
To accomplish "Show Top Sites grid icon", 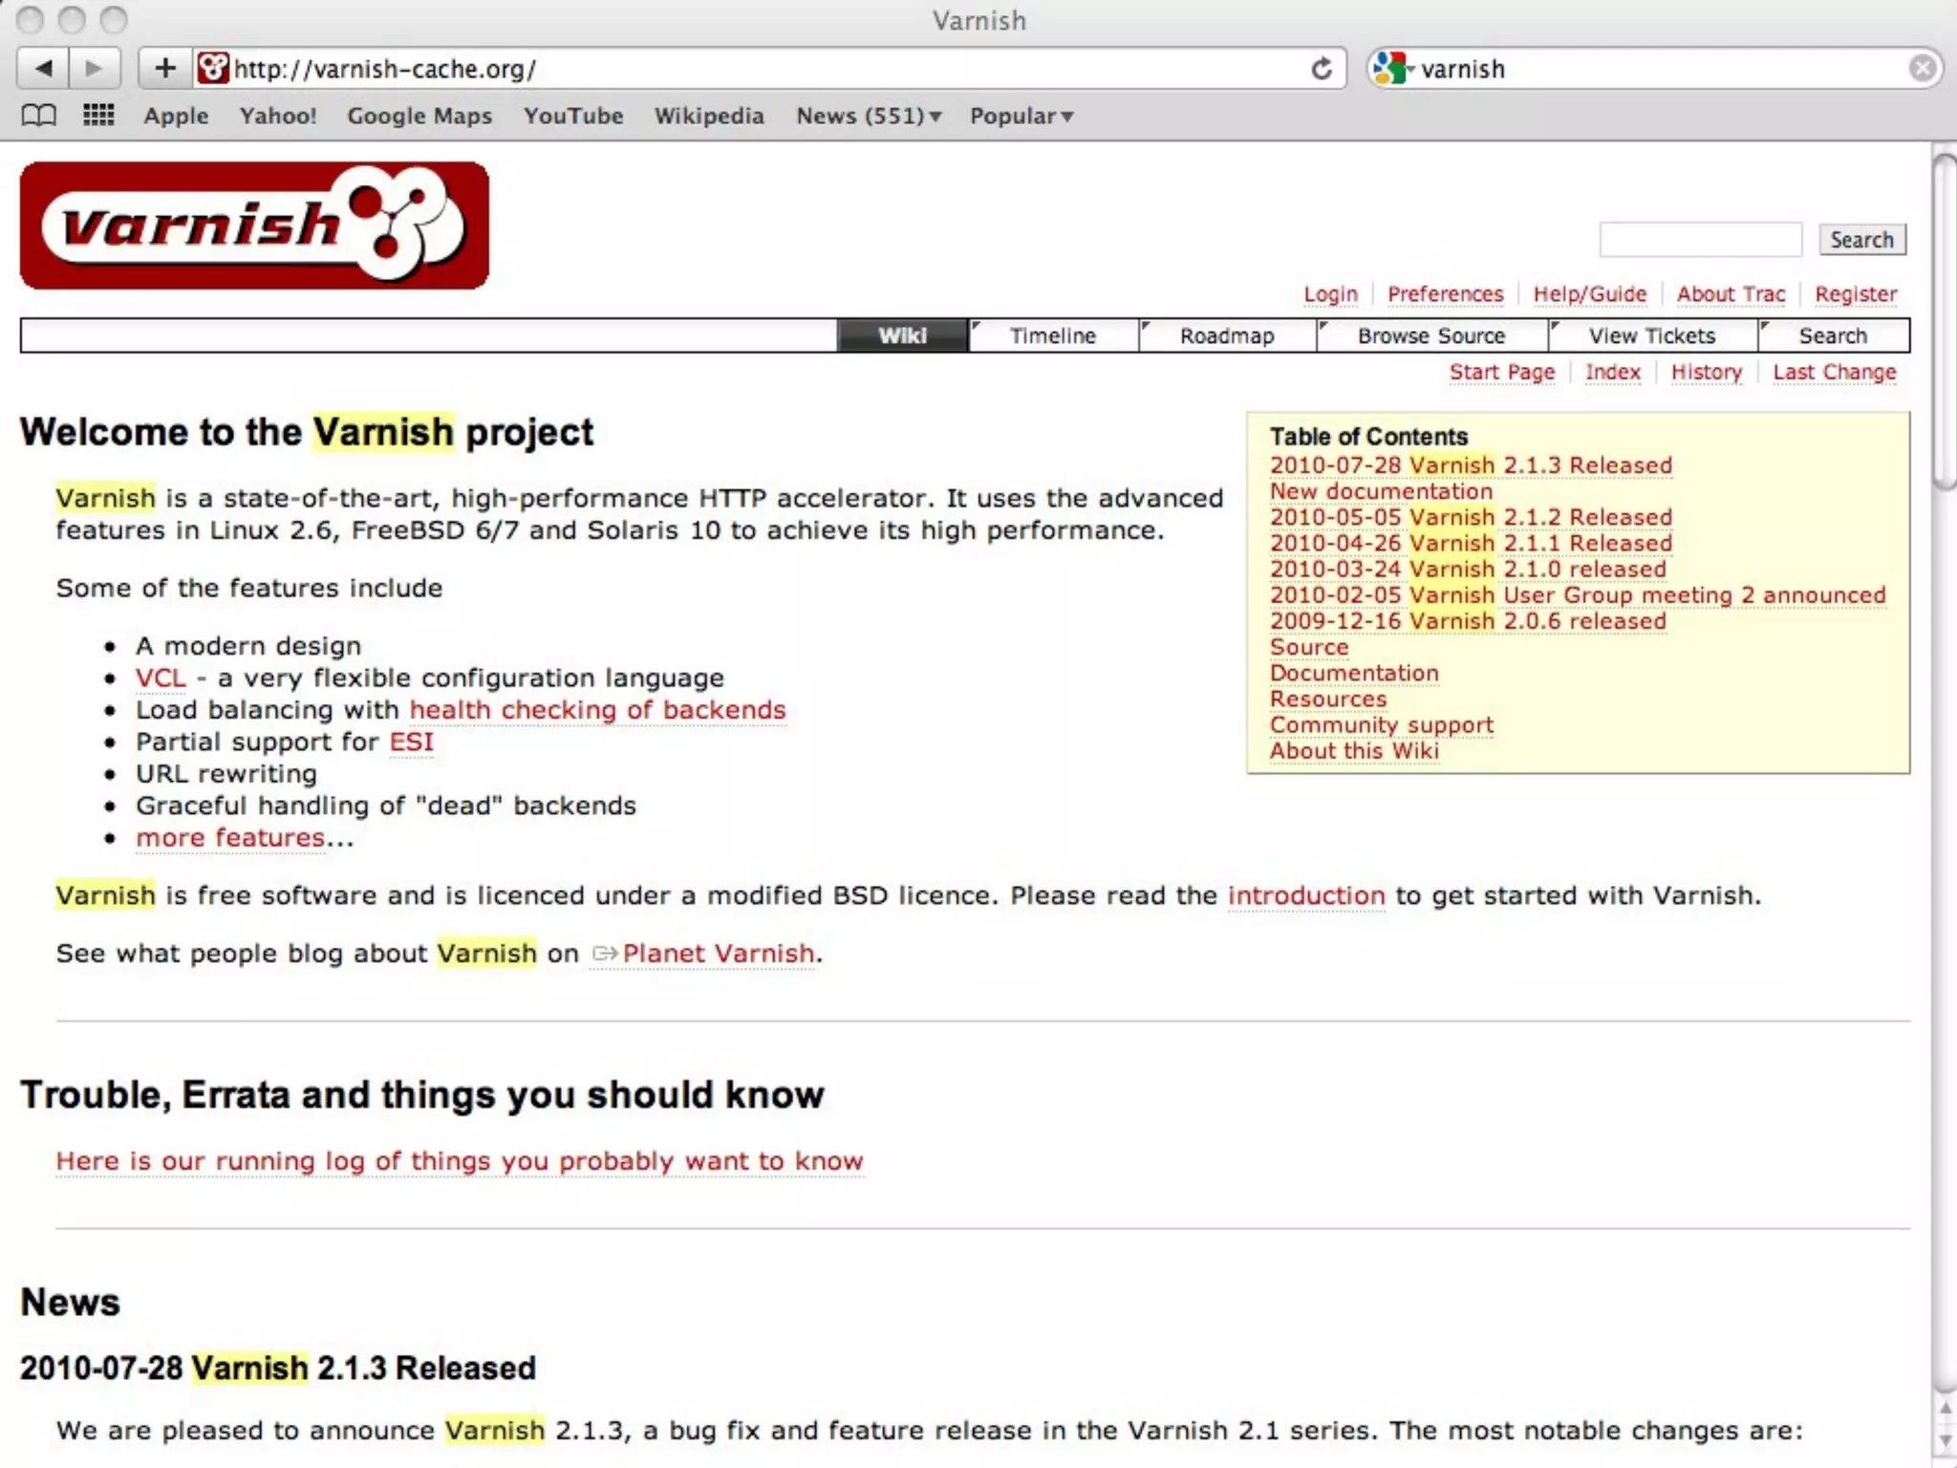I will (x=98, y=116).
